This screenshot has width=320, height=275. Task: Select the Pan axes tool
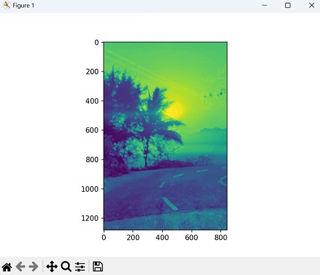pos(52,267)
